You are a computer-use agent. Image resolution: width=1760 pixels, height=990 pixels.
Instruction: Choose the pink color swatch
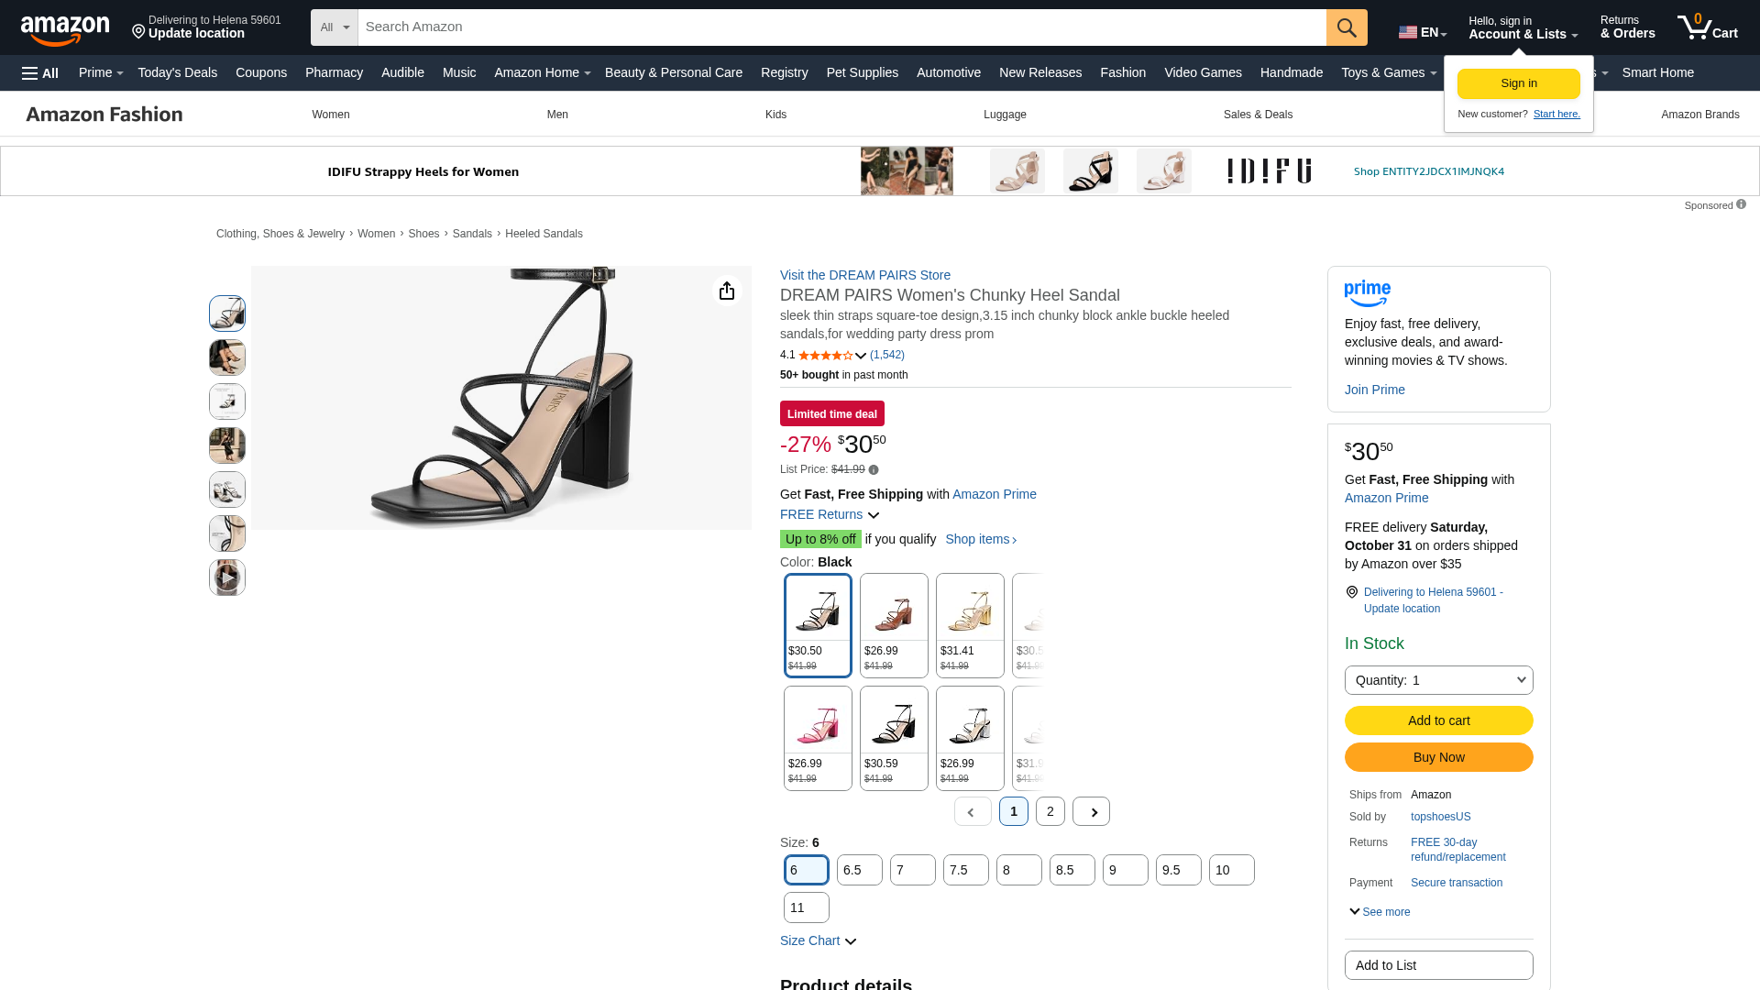[818, 739]
